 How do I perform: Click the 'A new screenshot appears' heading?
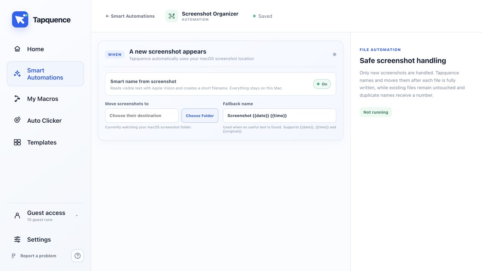tap(168, 52)
